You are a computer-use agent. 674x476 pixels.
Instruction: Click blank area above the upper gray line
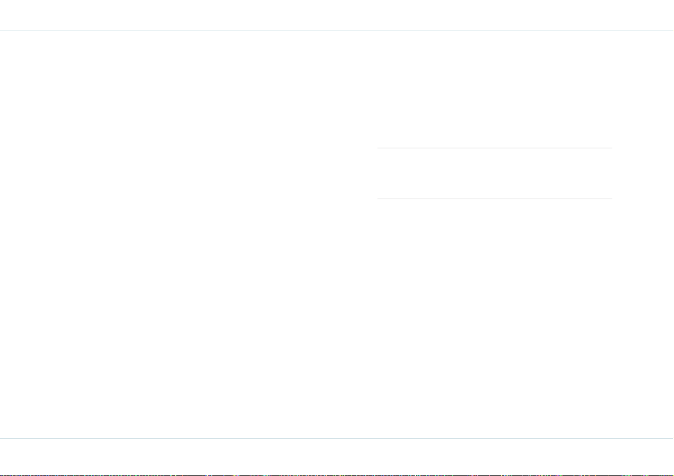[495, 89]
